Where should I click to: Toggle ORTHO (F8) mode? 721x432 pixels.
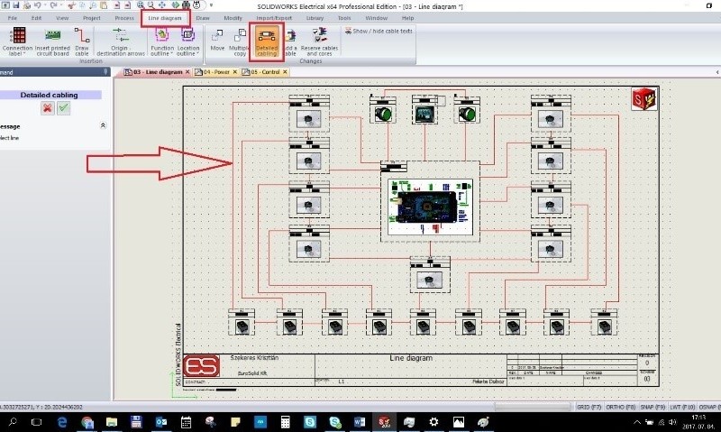click(x=620, y=407)
